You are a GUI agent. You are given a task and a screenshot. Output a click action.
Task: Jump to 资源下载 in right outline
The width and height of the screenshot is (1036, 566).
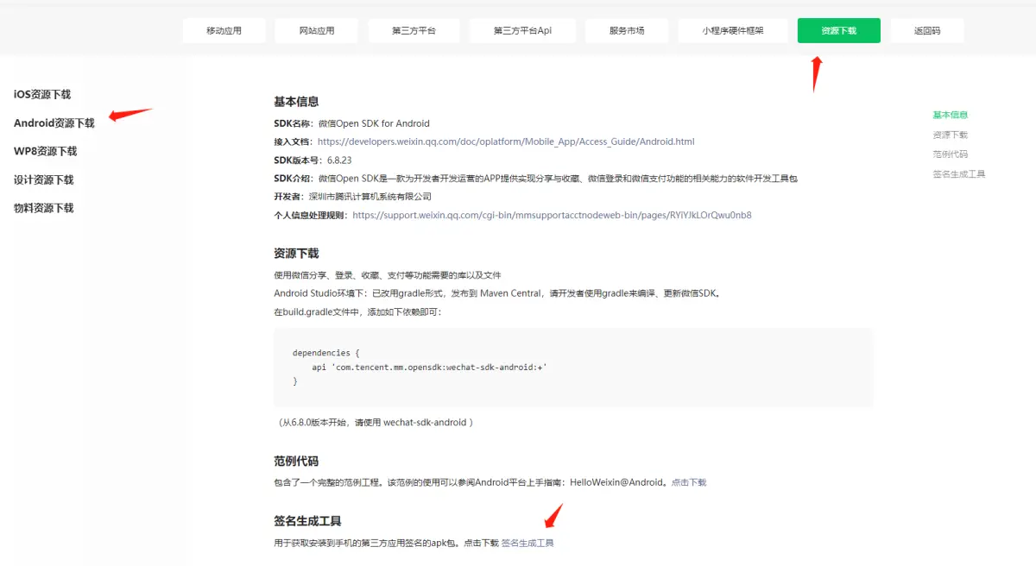coord(950,135)
